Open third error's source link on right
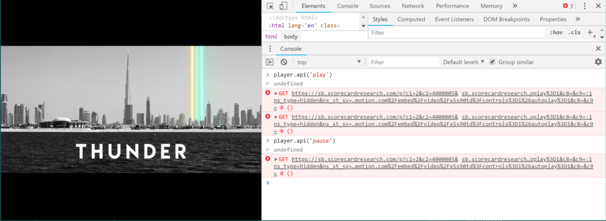Screen dimensions: 606x221 point(527,159)
